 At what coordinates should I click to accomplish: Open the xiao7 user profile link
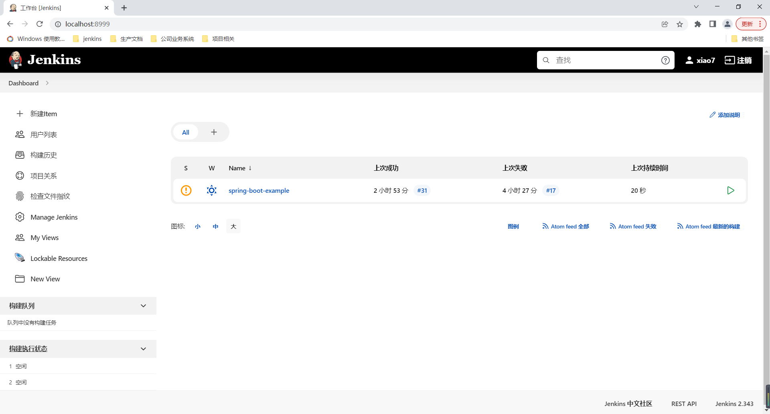[x=700, y=60]
